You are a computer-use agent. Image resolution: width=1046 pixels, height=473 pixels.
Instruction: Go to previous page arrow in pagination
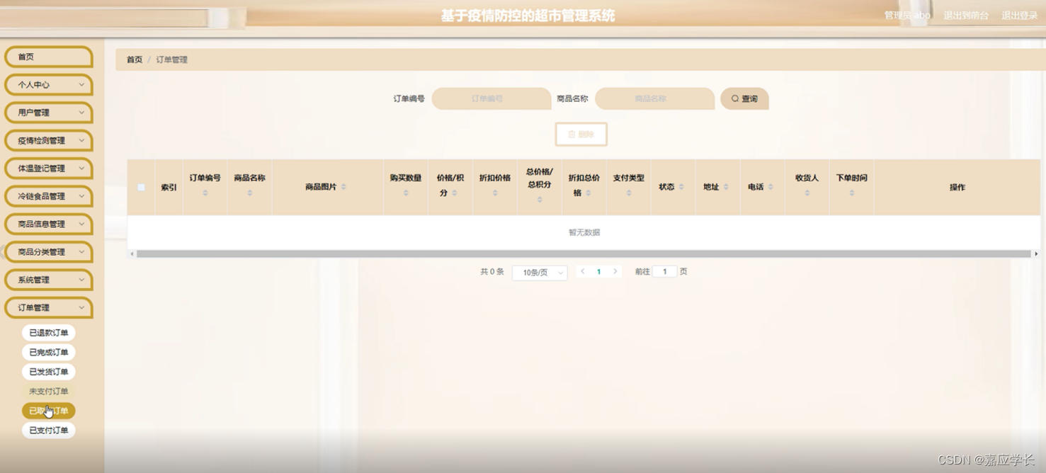583,272
